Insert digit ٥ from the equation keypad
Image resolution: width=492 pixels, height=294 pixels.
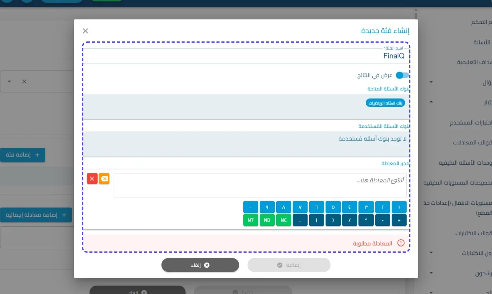point(333,207)
